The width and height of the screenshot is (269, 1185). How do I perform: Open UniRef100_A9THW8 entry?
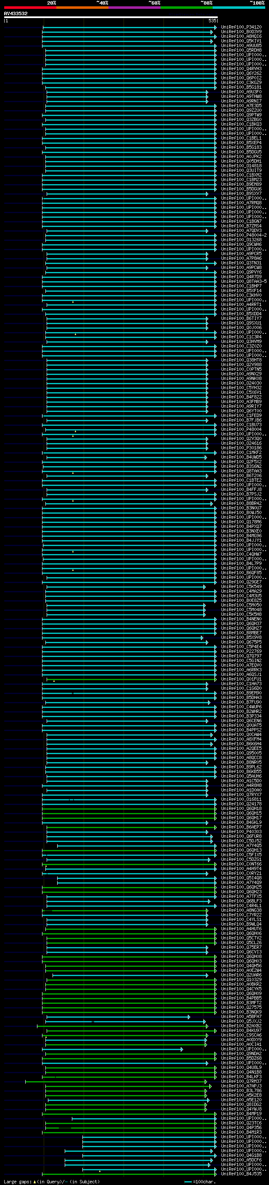[241, 97]
